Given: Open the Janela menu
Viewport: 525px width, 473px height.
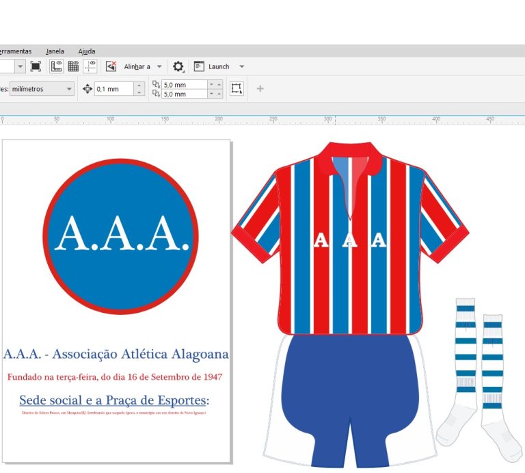Looking at the screenshot, I should coord(55,51).
